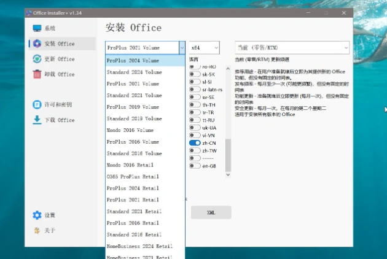Pick Standard 2019 Volume in list
The height and width of the screenshot is (259, 387).
[134, 118]
